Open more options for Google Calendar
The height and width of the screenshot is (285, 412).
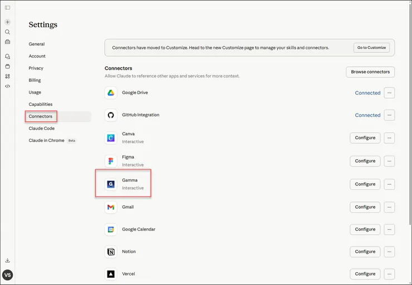(x=389, y=229)
